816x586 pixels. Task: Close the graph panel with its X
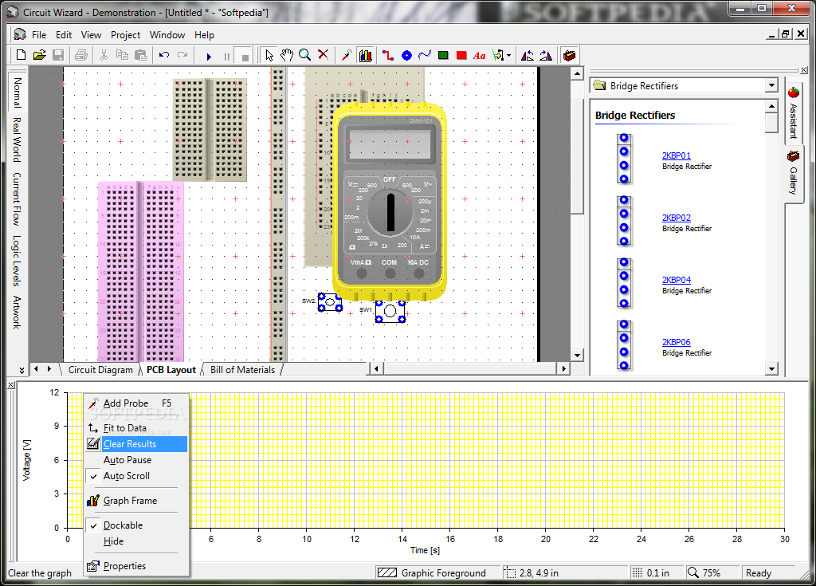[x=11, y=385]
